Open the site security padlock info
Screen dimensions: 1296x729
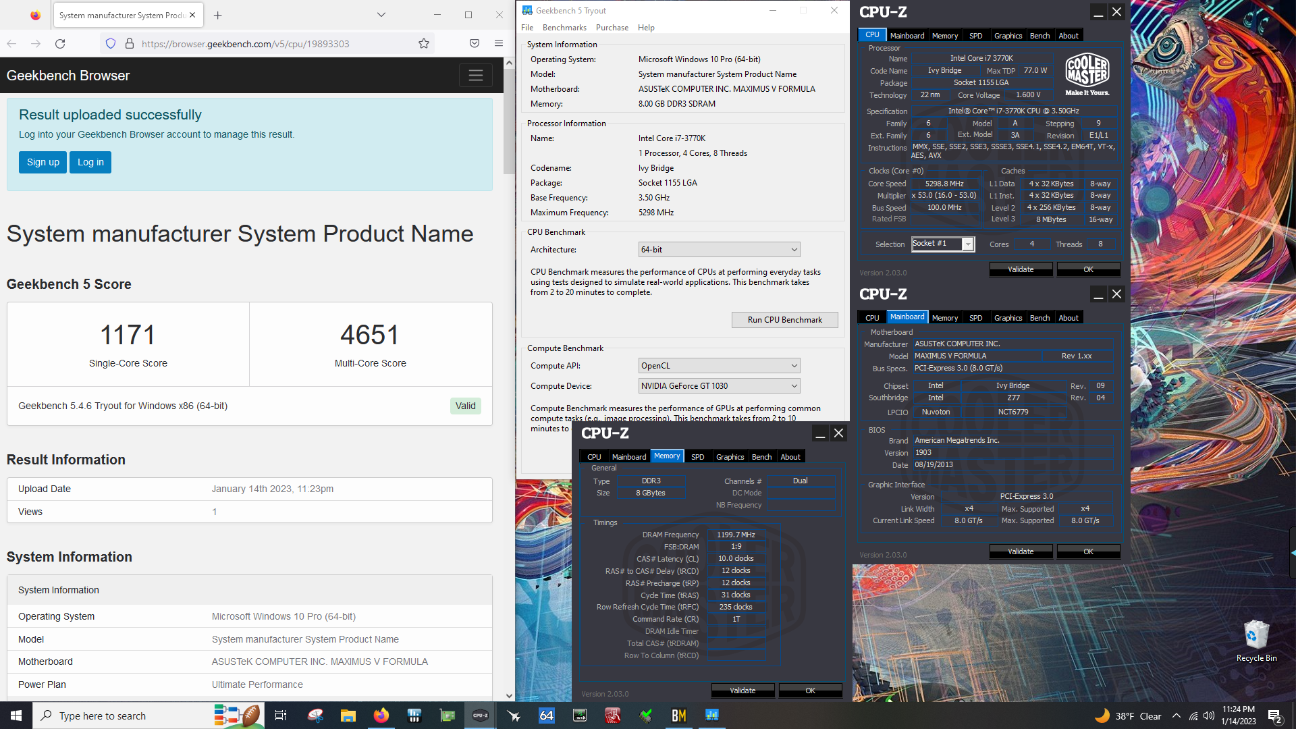130,44
